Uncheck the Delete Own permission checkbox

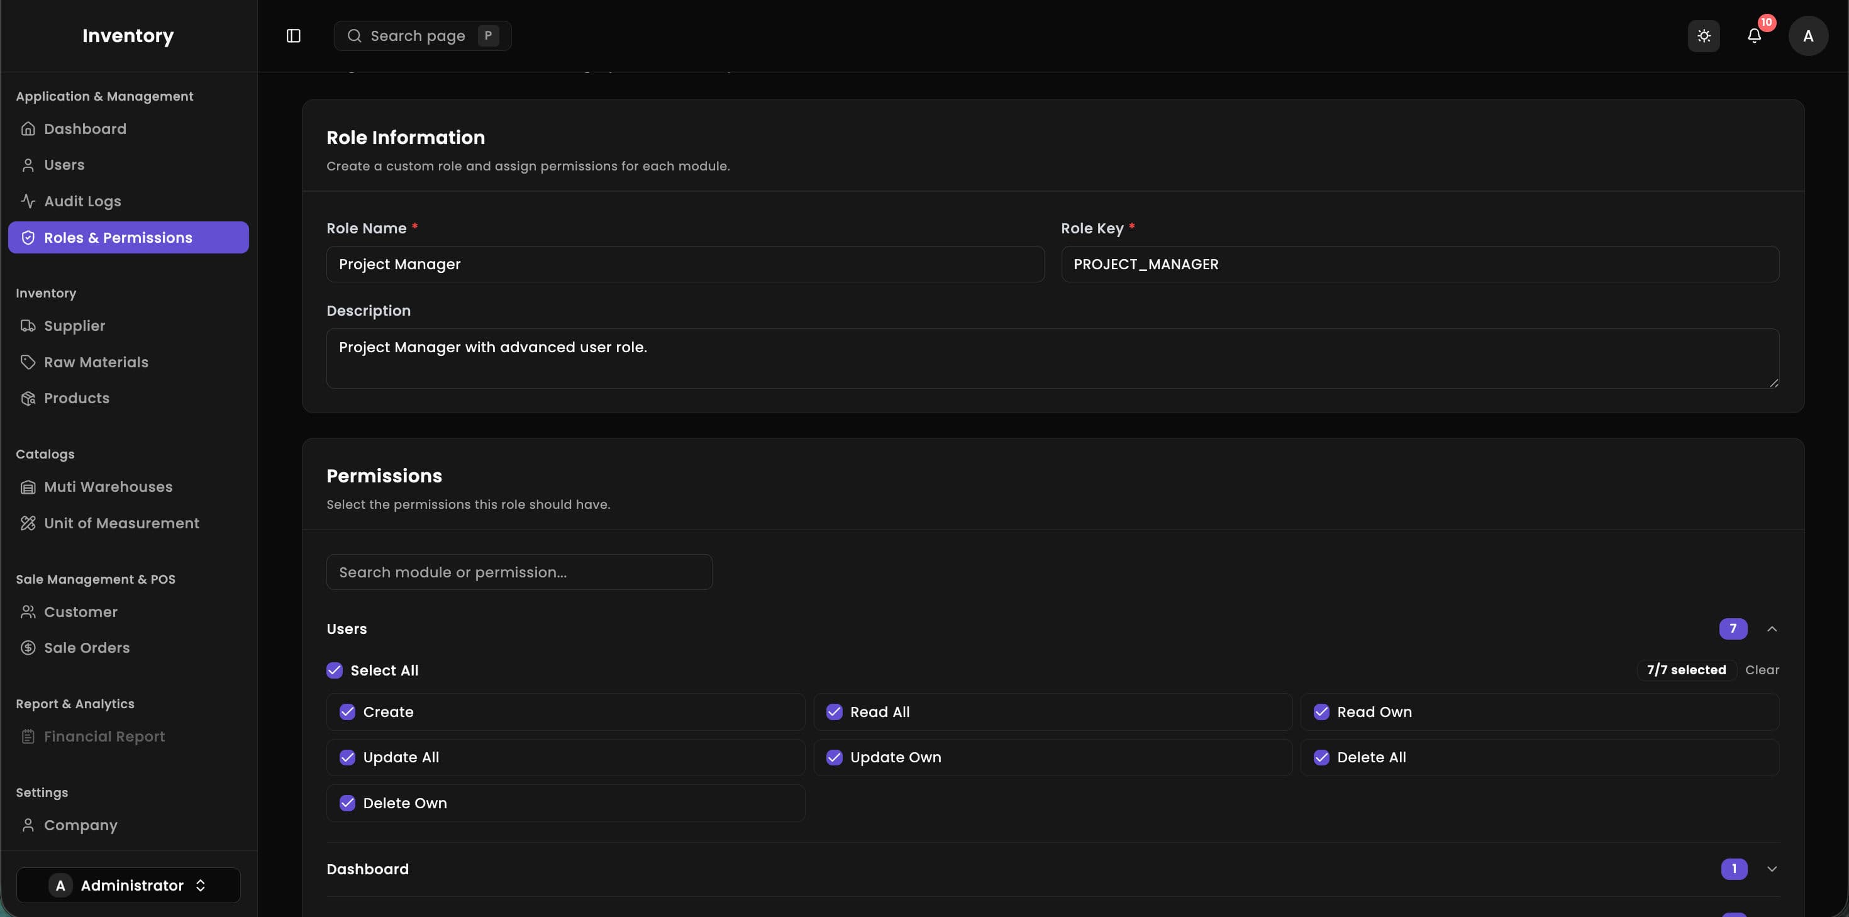[347, 804]
